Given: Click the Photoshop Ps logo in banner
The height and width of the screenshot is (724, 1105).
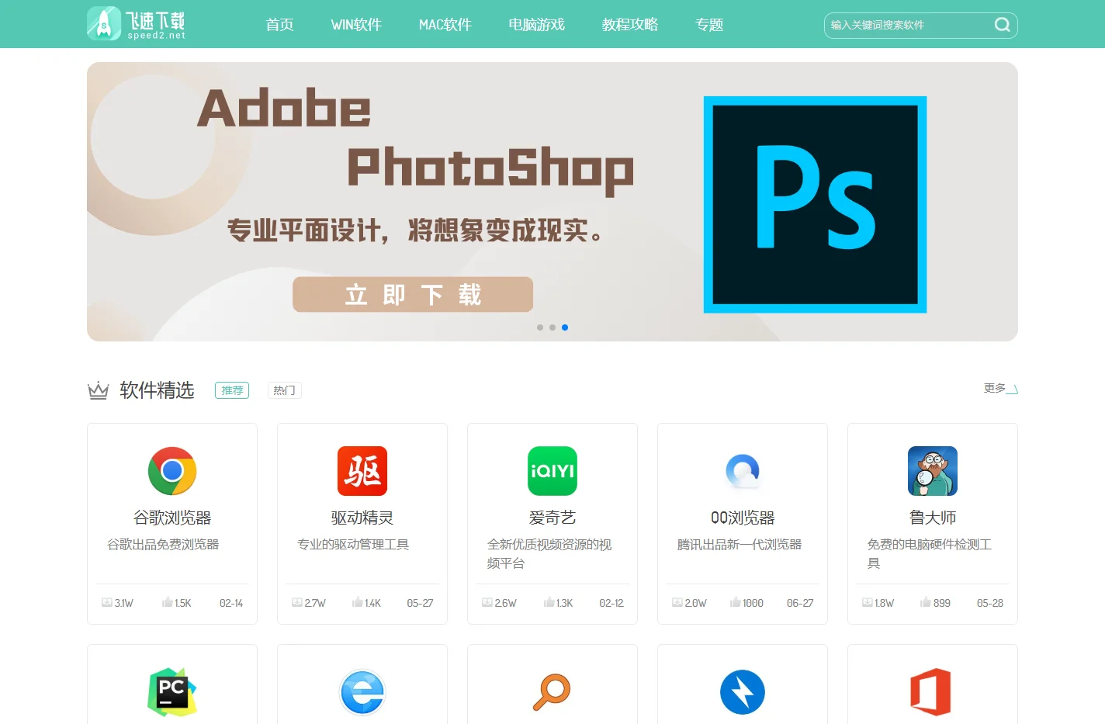Looking at the screenshot, I should (x=815, y=205).
